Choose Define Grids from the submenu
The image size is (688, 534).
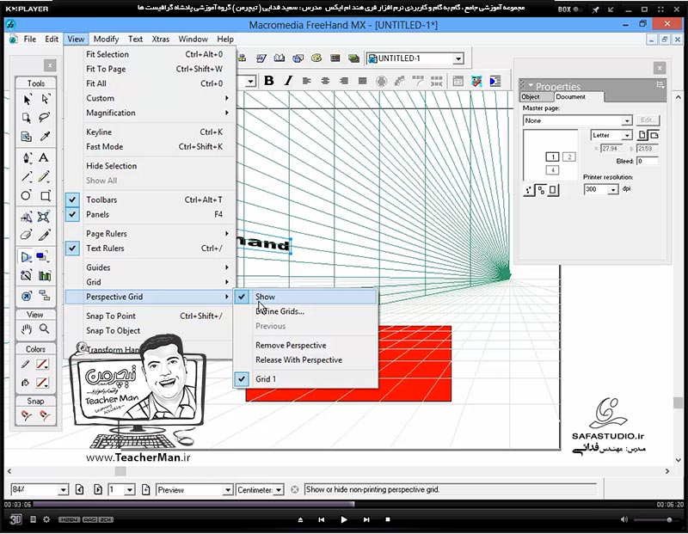[305, 311]
